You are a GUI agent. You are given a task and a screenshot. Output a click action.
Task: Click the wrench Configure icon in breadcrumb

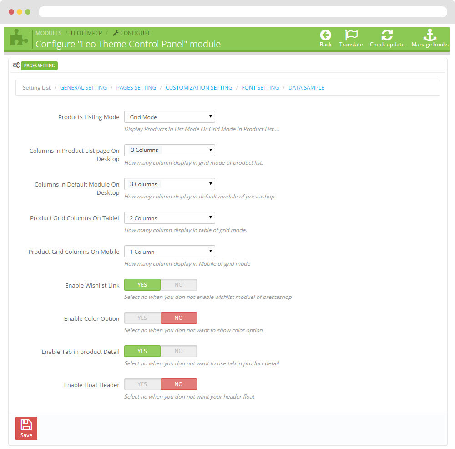pos(116,33)
